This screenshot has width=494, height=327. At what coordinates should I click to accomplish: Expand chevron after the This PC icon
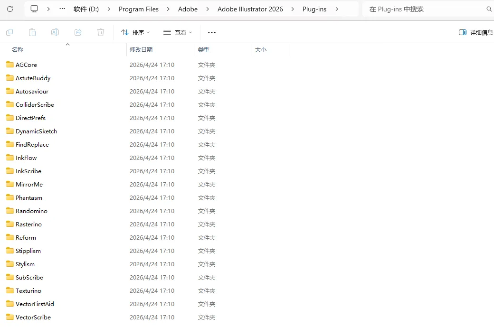(x=48, y=9)
